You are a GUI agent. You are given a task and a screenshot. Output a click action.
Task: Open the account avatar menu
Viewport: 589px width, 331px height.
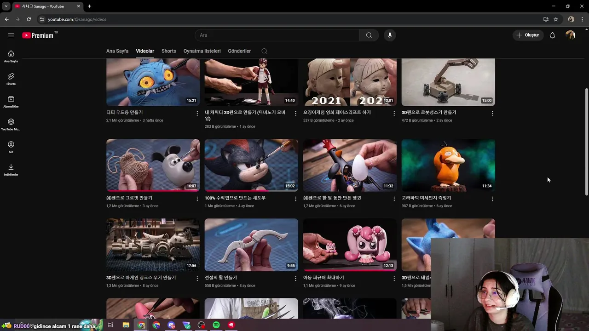point(571,35)
